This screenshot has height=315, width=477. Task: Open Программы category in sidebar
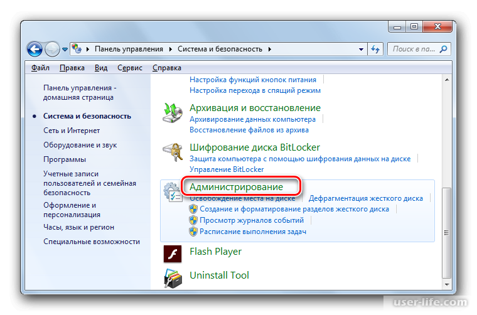65,159
